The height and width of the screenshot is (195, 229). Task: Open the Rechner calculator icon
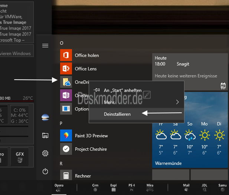click(66, 175)
